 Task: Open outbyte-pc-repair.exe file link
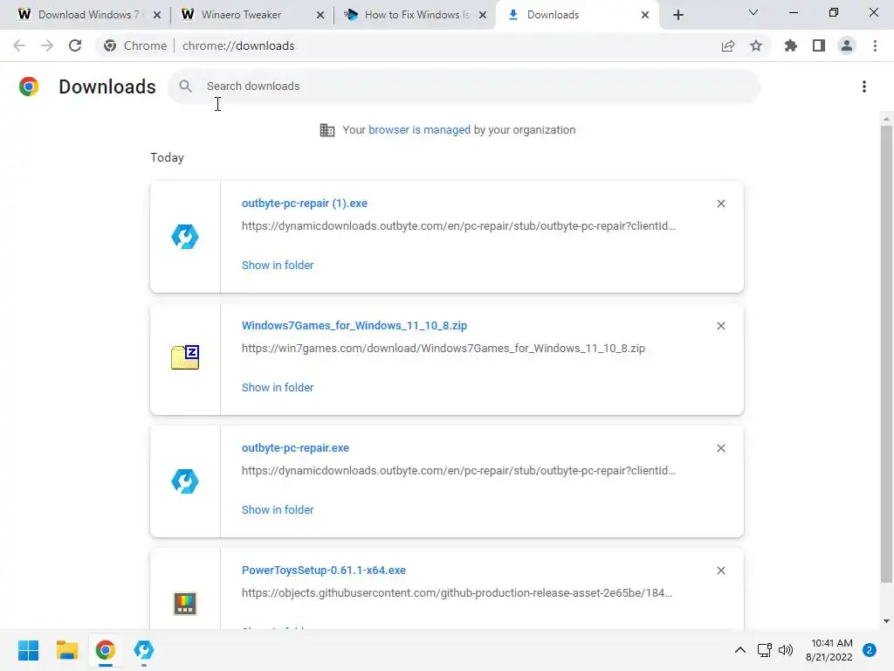[295, 448]
